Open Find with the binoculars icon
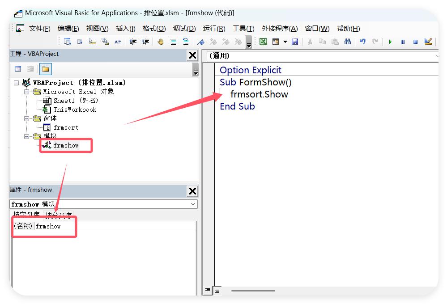Viewport: 447px width, 304px height. 347,42
